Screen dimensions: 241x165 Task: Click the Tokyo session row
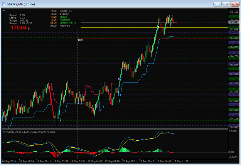[59, 17]
